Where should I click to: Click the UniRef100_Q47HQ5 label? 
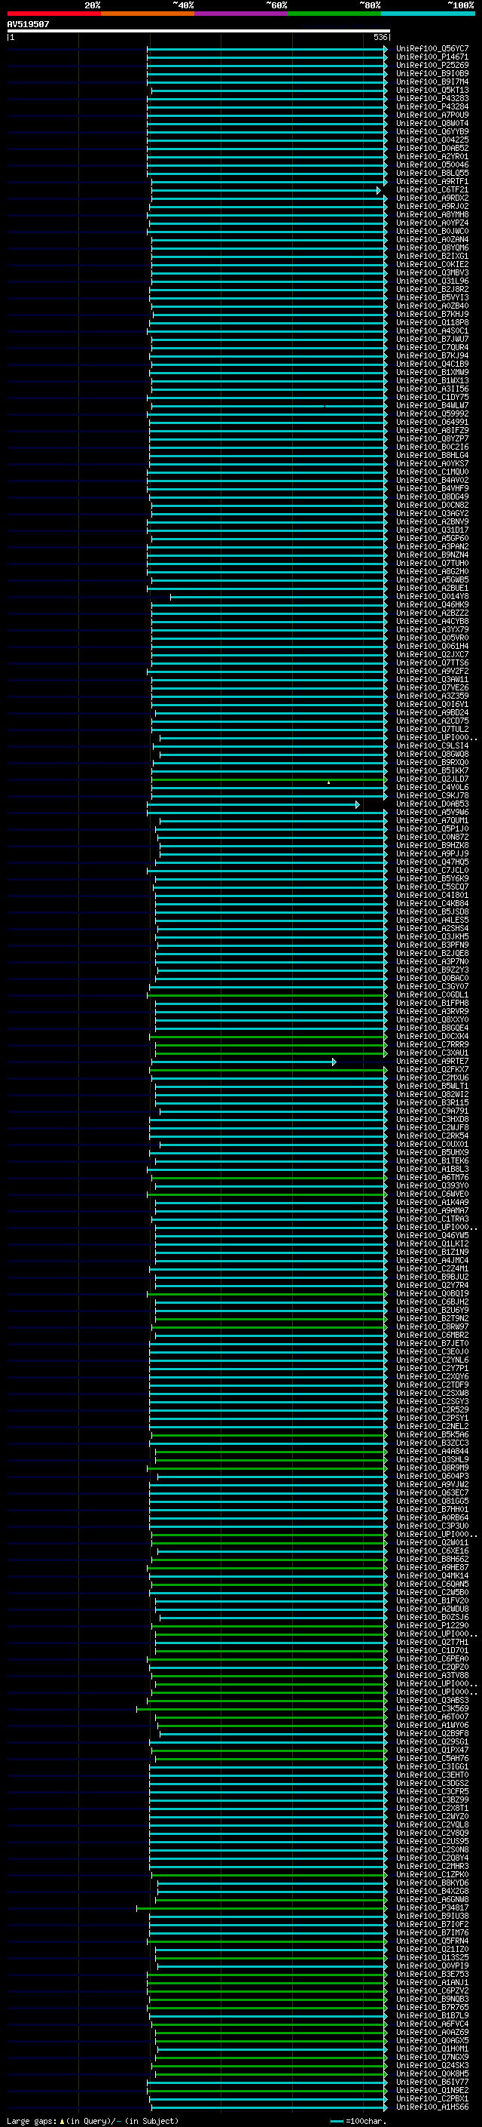click(x=432, y=861)
